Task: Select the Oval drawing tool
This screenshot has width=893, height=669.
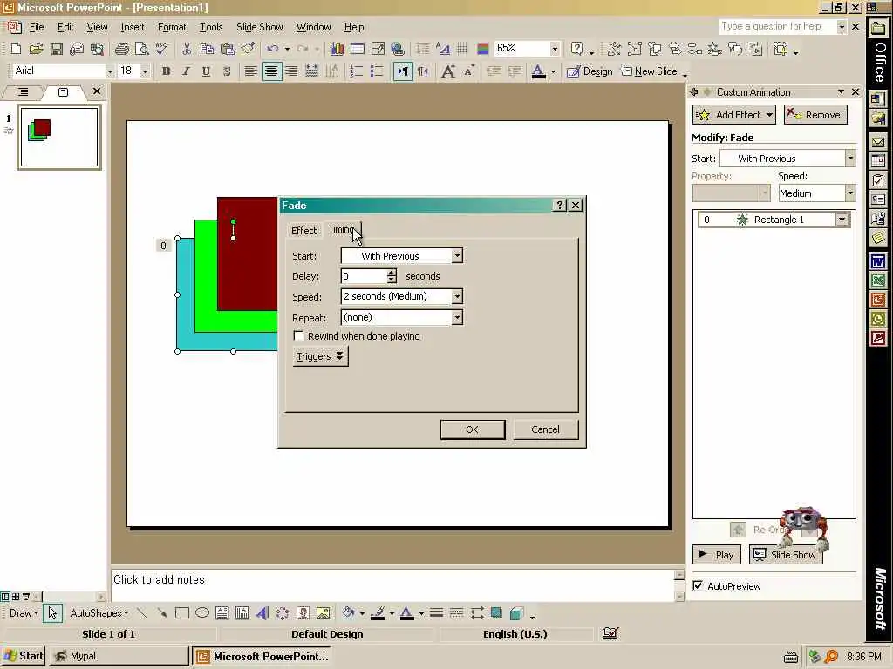Action: point(202,613)
